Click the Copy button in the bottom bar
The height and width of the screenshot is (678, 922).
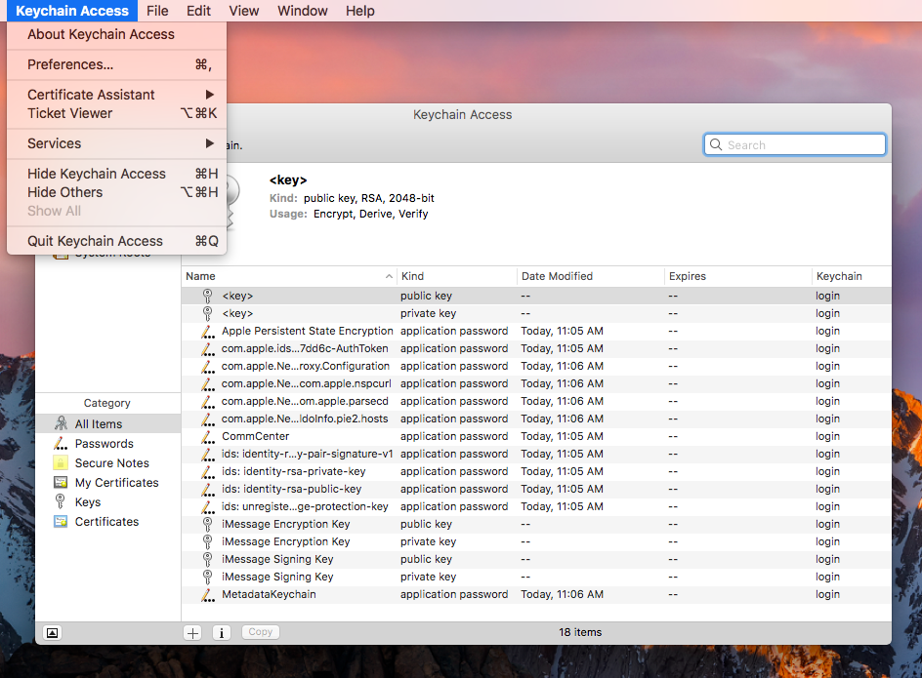tap(261, 632)
